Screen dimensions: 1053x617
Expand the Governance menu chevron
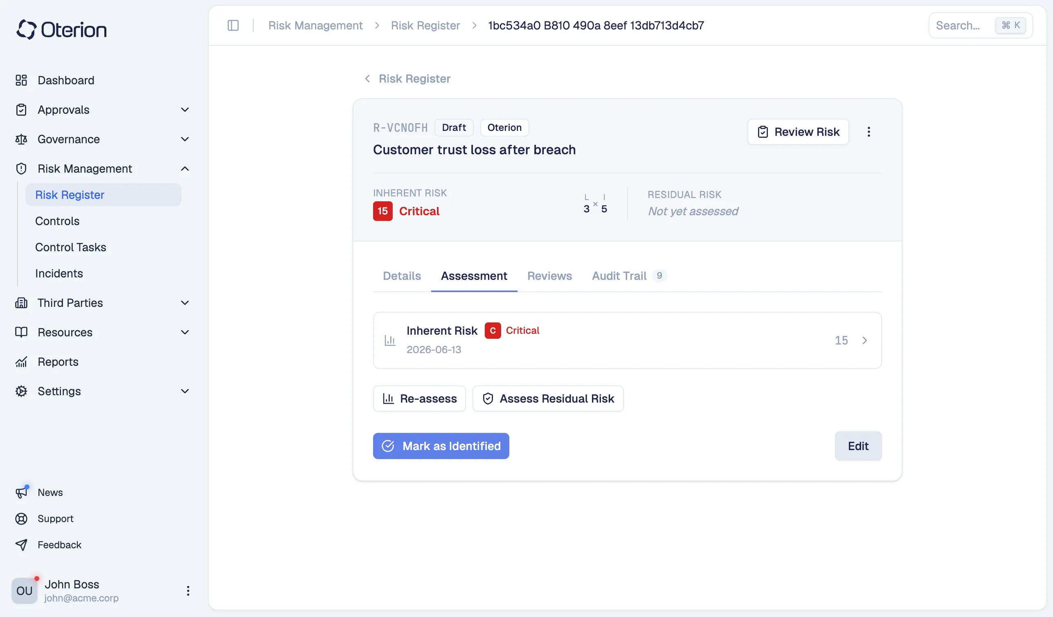coord(184,139)
